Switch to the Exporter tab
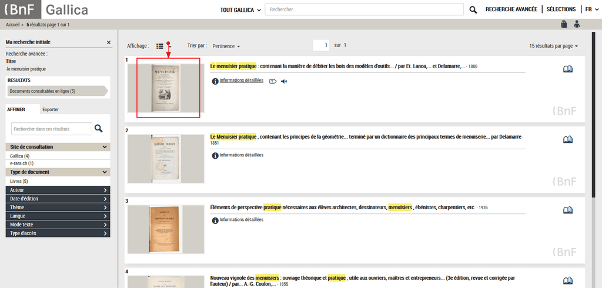Screen dimensions: 602x288 [x=51, y=109]
